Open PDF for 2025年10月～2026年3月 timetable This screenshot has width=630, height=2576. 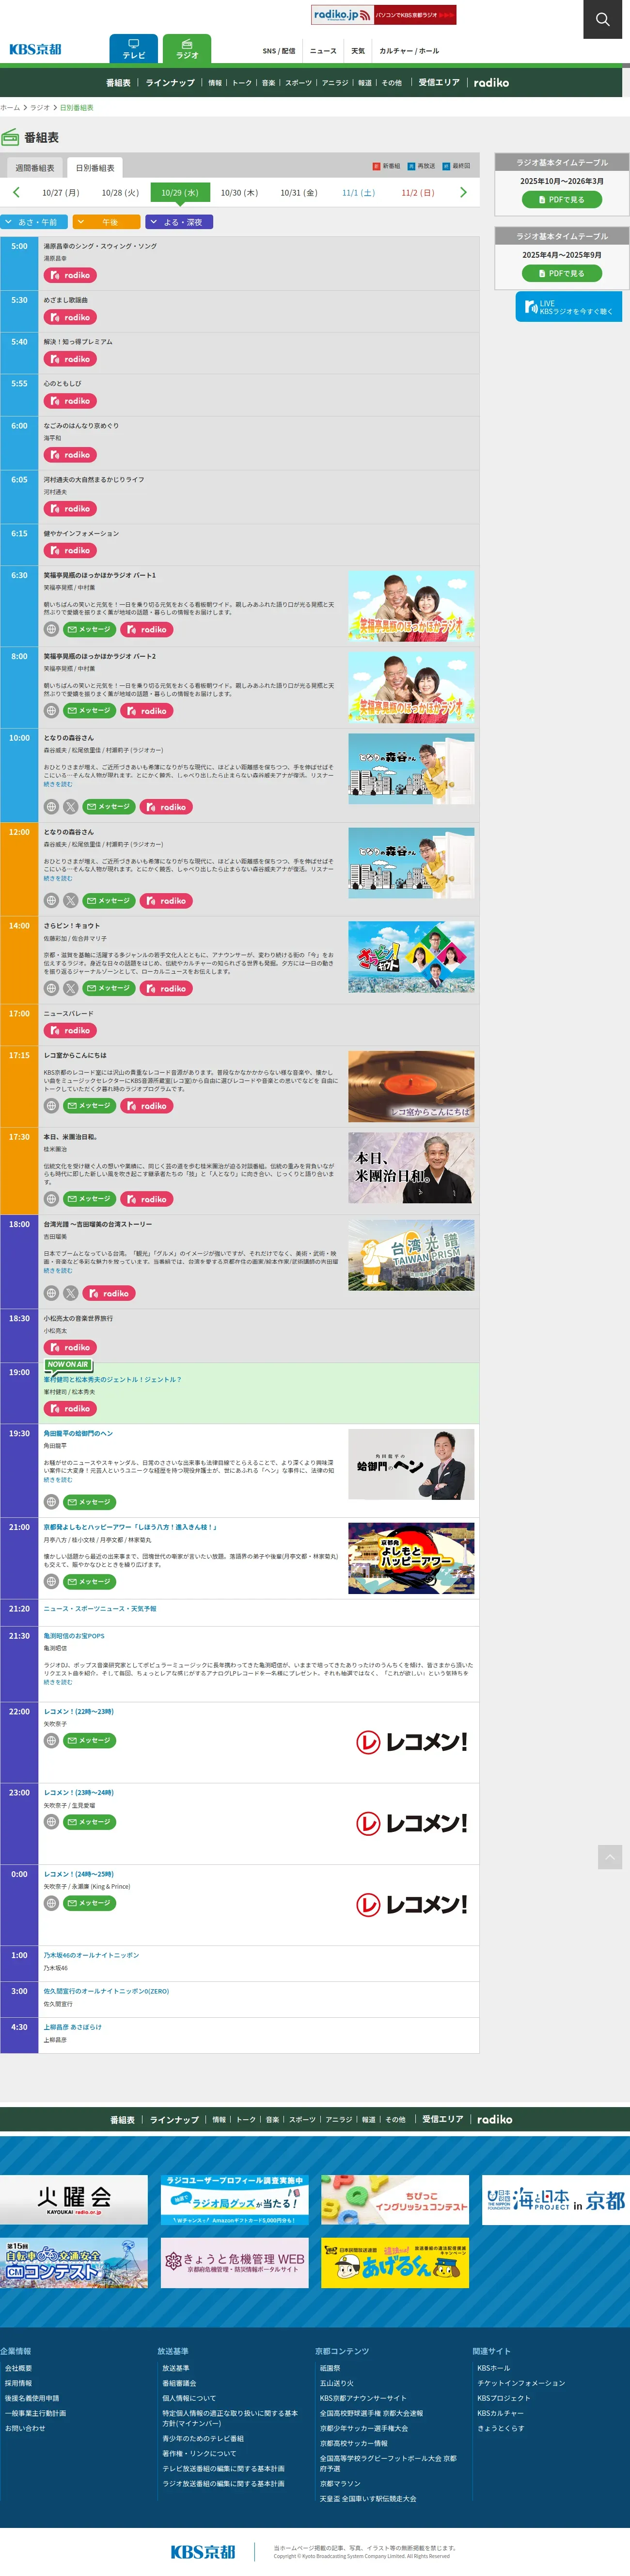(x=562, y=200)
